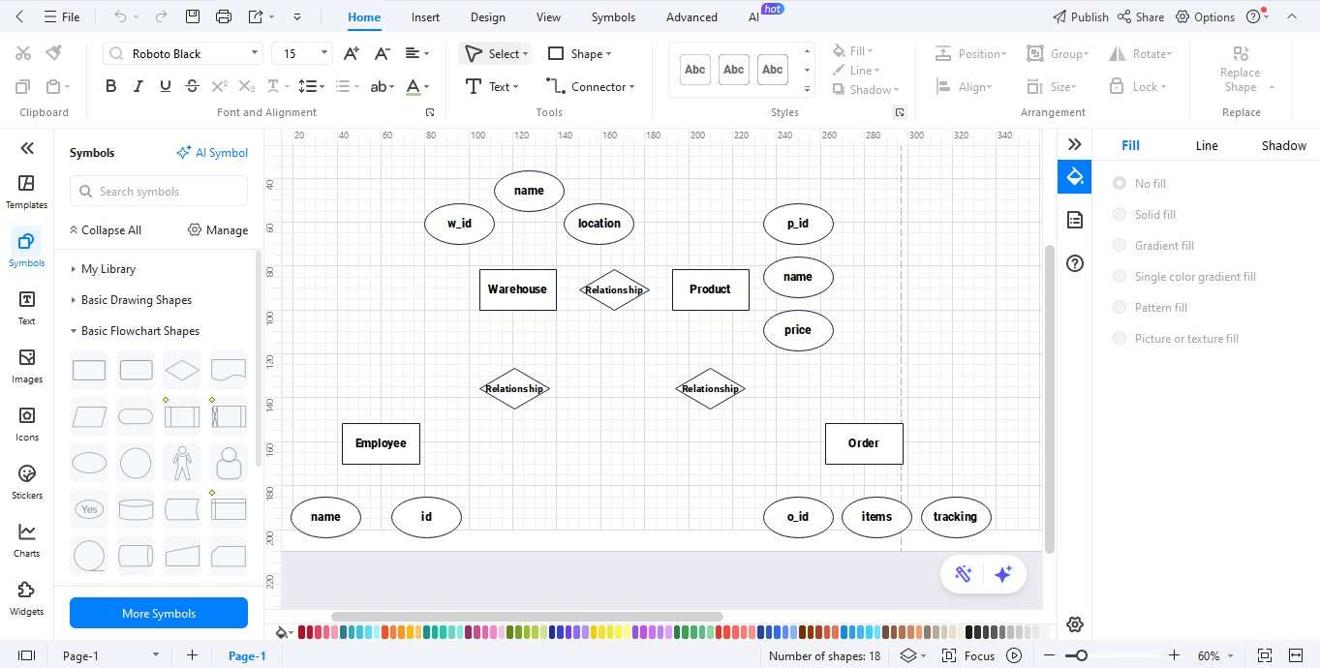Image resolution: width=1320 pixels, height=668 pixels.
Task: Click the Cut scissors icon
Action: (x=23, y=53)
